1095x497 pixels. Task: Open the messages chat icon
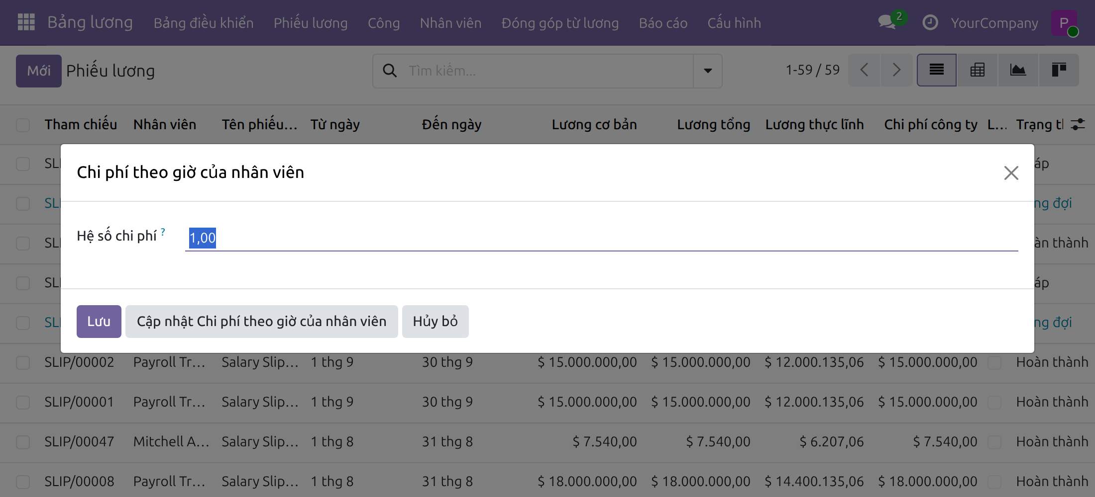pos(887,22)
